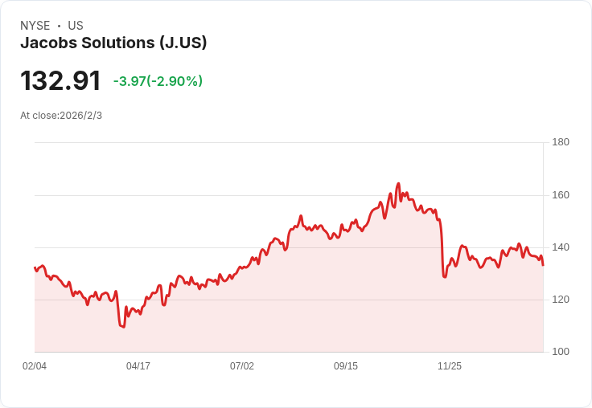
Task: Click the 120 price axis label
Action: coord(561,300)
